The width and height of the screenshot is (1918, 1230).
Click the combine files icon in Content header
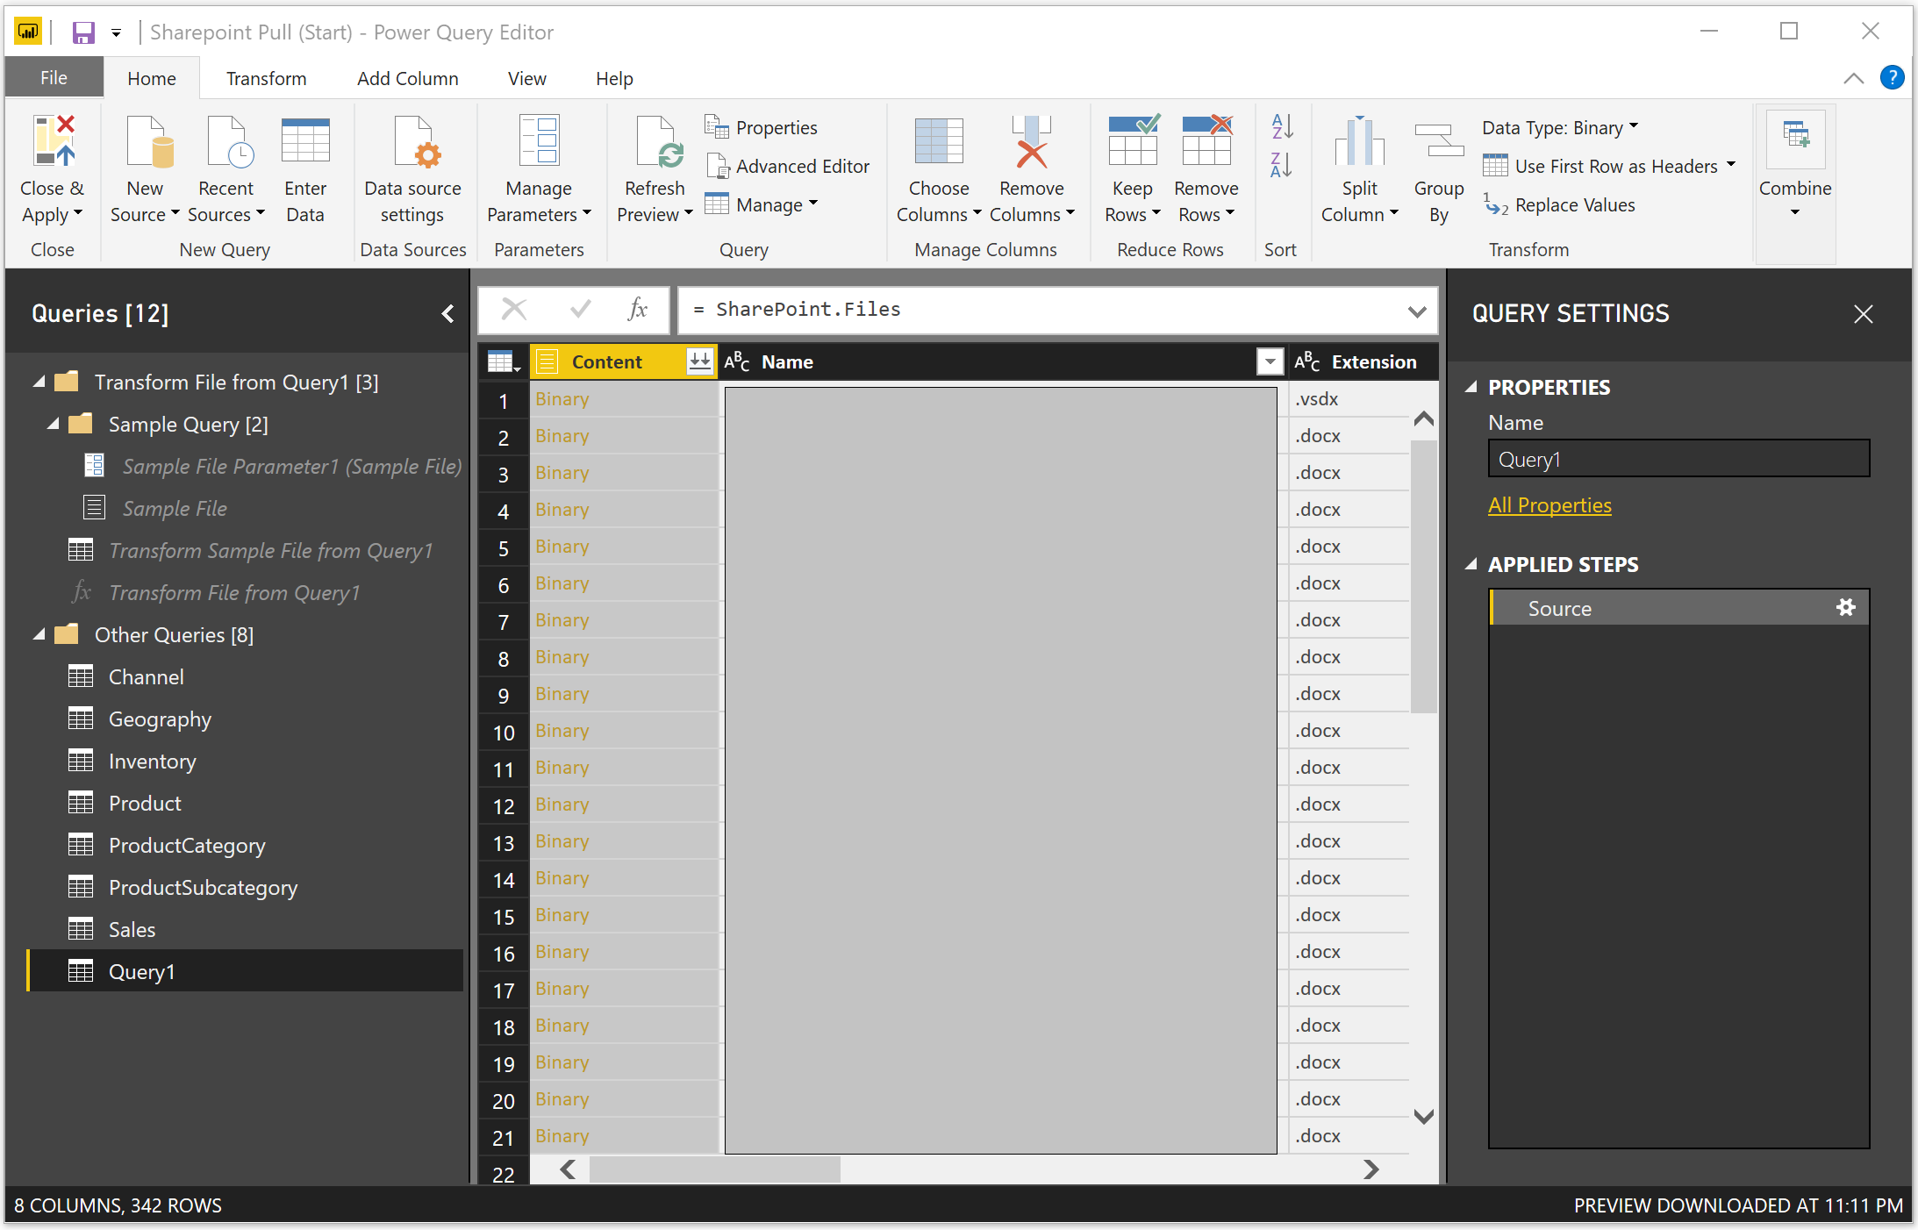click(x=699, y=361)
